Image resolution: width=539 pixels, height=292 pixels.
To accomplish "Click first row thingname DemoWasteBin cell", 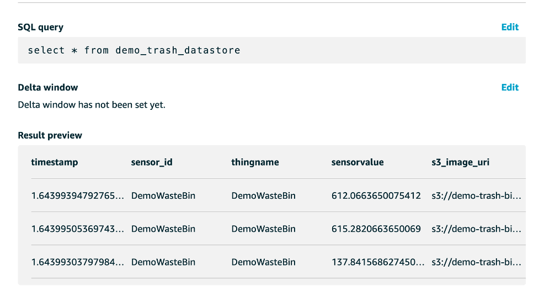I will (263, 195).
